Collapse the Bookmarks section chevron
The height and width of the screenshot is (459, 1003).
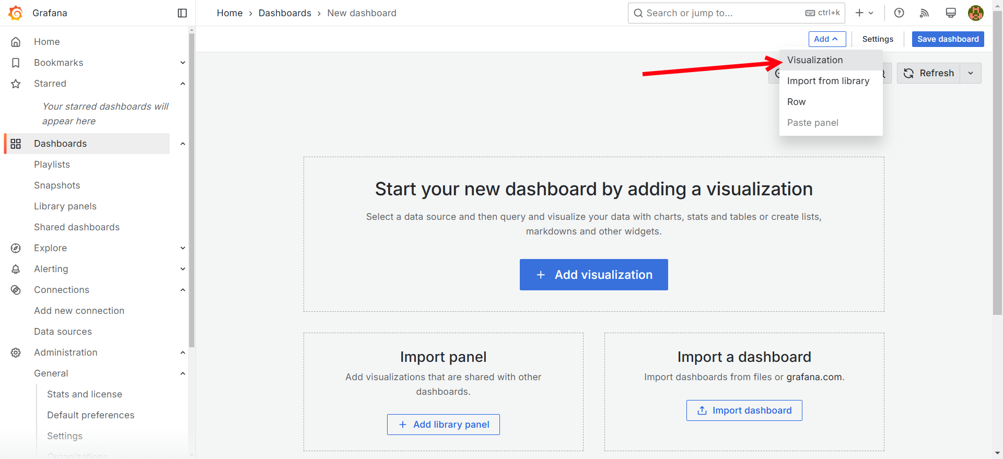coord(183,63)
